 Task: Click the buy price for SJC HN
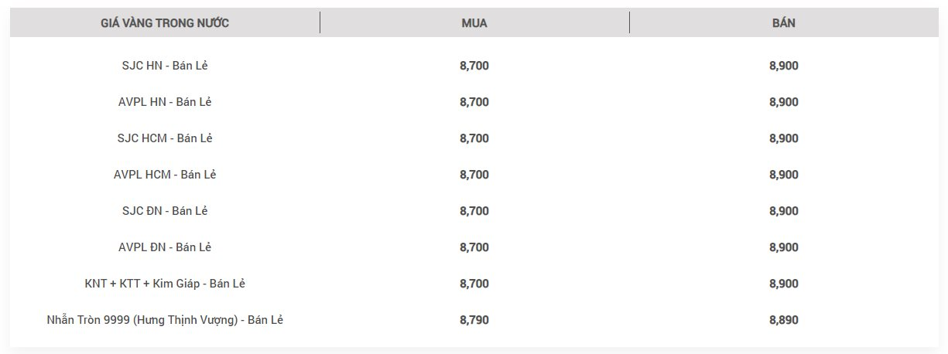pos(474,66)
